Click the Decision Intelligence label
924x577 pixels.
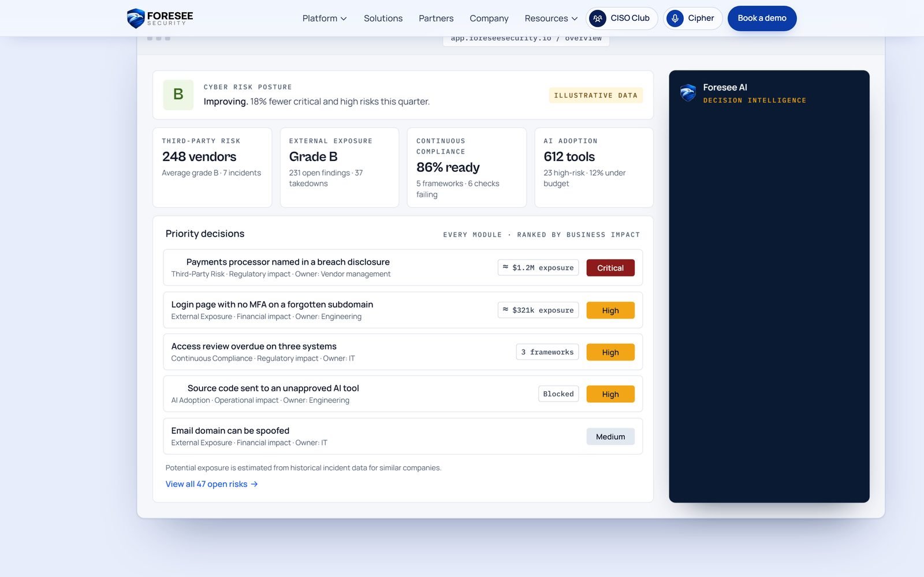755,100
